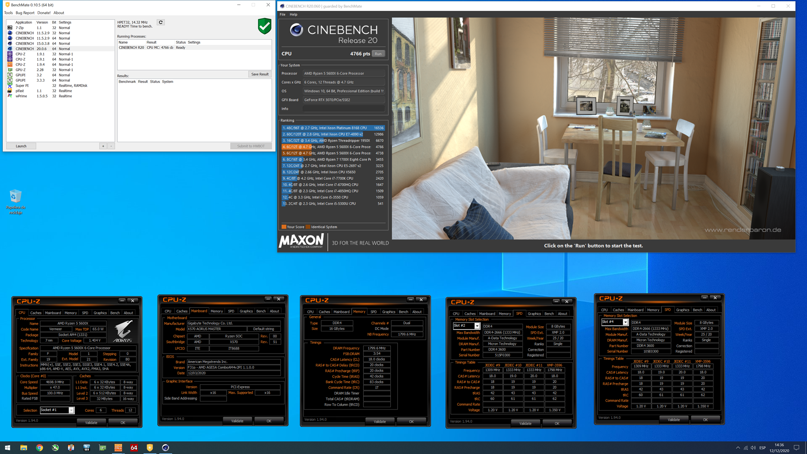
Task: Click the CPU-Z 1.9.4 row icon in BenchMate
Action: pos(10,64)
